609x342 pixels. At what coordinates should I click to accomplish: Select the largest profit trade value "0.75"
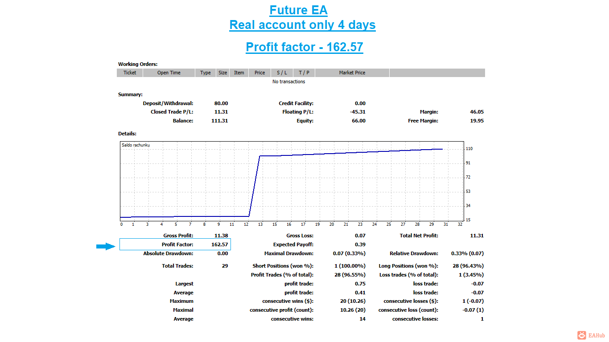pyautogui.click(x=360, y=284)
